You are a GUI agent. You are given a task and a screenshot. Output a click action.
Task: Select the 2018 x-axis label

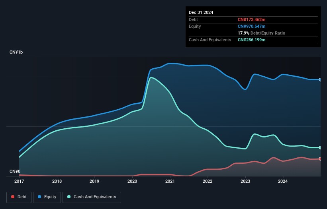pyautogui.click(x=57, y=182)
